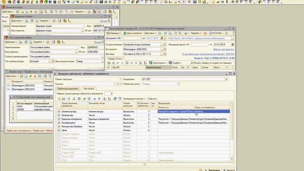The image size is (304, 171).
Task: Click the Закрыть button at bottom
Action: point(229,170)
